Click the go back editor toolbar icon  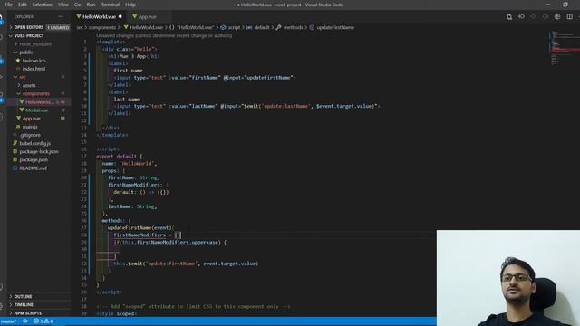pyautogui.click(x=521, y=16)
